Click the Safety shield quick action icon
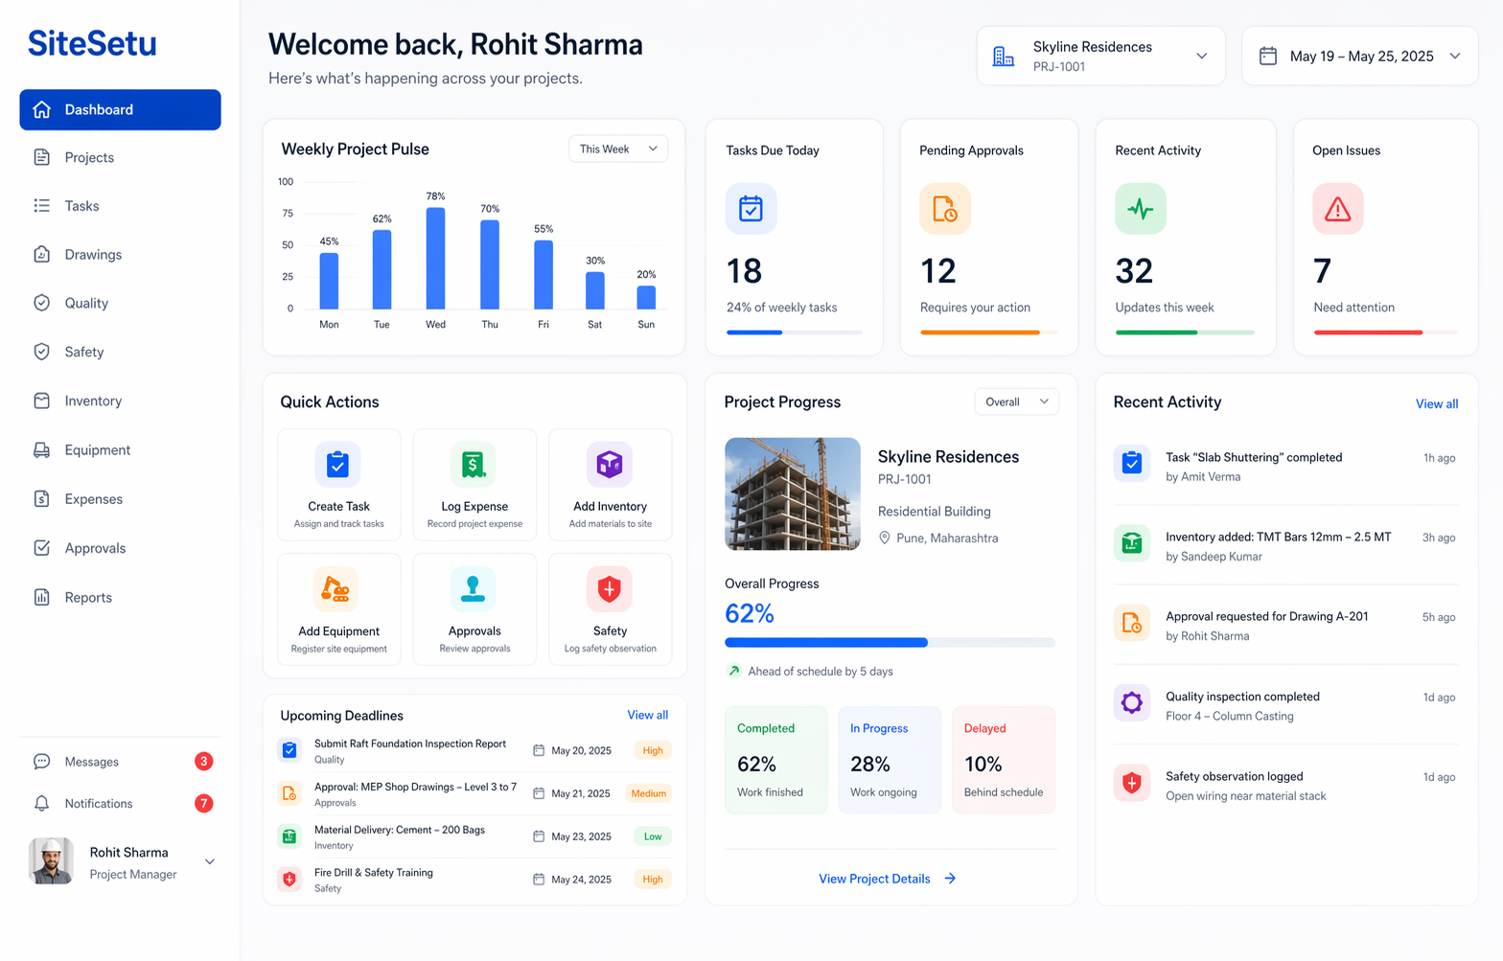 coord(610,589)
